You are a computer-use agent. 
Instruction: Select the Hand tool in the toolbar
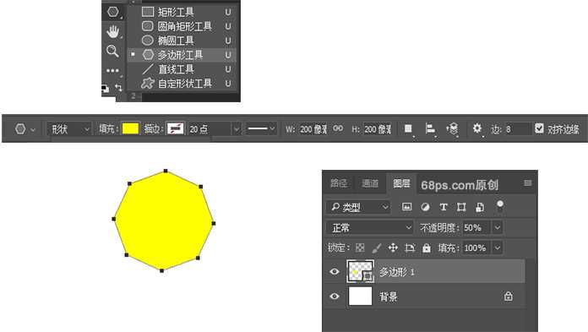112,32
